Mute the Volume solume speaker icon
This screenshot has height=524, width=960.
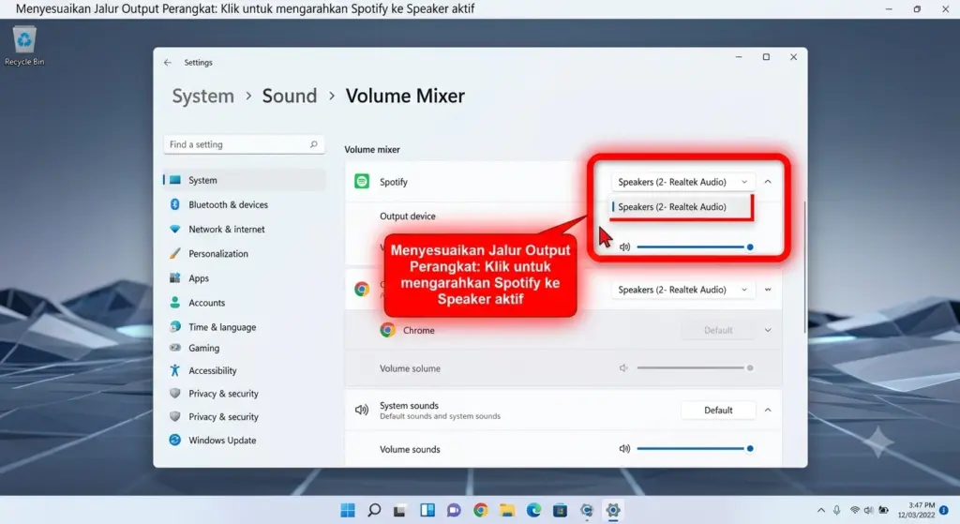623,367
